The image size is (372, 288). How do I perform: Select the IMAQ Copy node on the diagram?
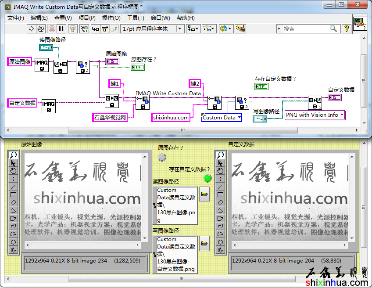coord(112,101)
